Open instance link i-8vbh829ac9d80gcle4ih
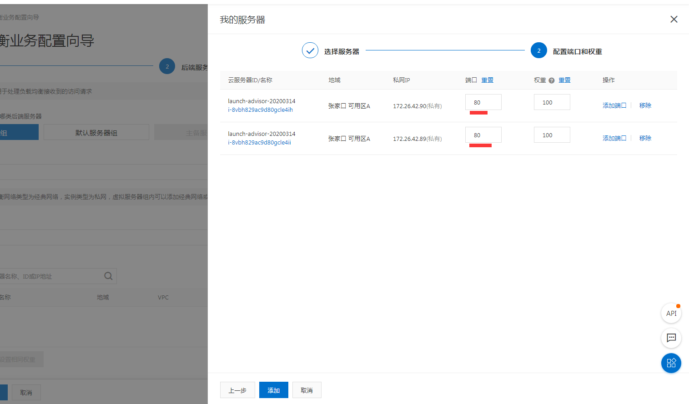The height and width of the screenshot is (404, 689). 260,110
